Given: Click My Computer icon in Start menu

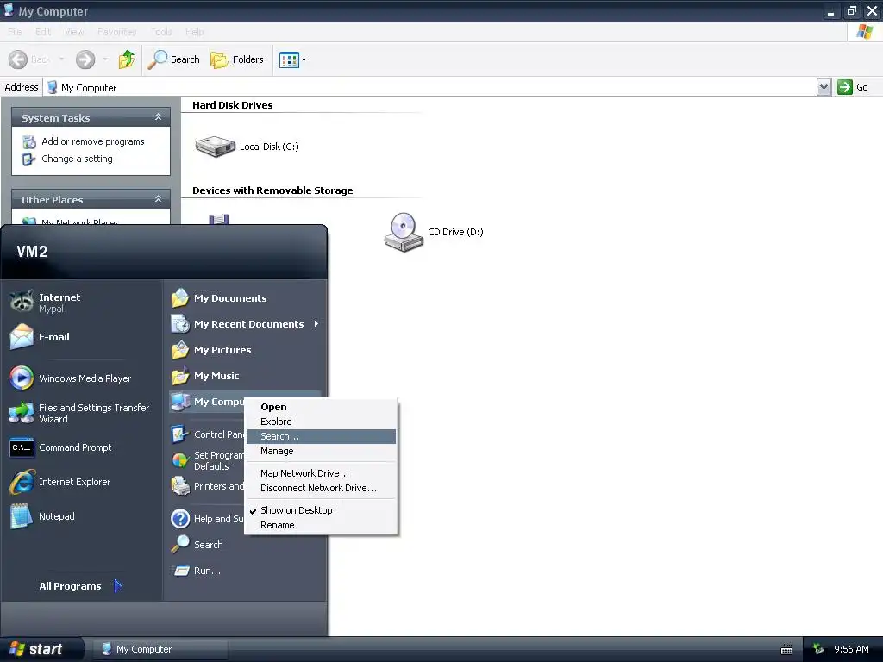Looking at the screenshot, I should [180, 402].
